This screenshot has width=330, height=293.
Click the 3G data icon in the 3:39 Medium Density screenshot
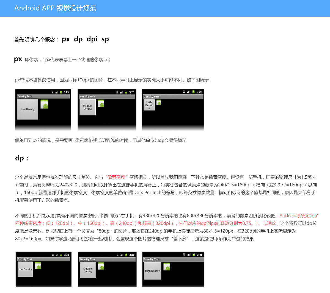tap(118, 255)
